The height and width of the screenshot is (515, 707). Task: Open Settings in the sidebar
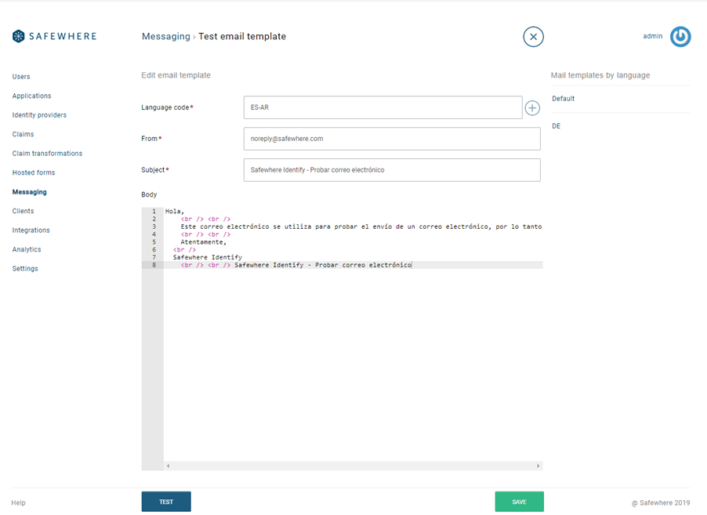pyautogui.click(x=25, y=268)
